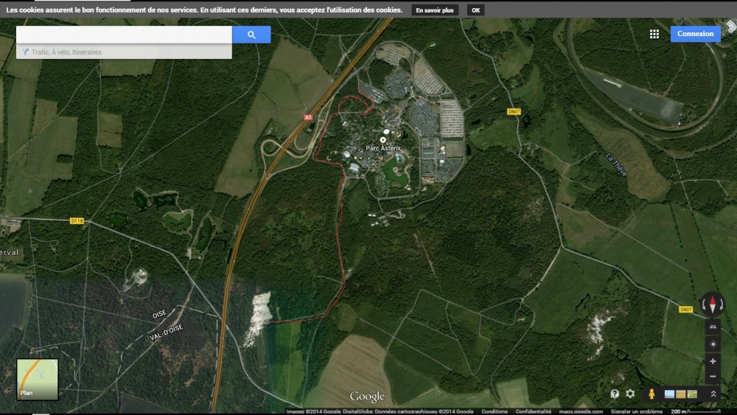Open En savoir plus about cookies
737x415 pixels.
tap(435, 10)
